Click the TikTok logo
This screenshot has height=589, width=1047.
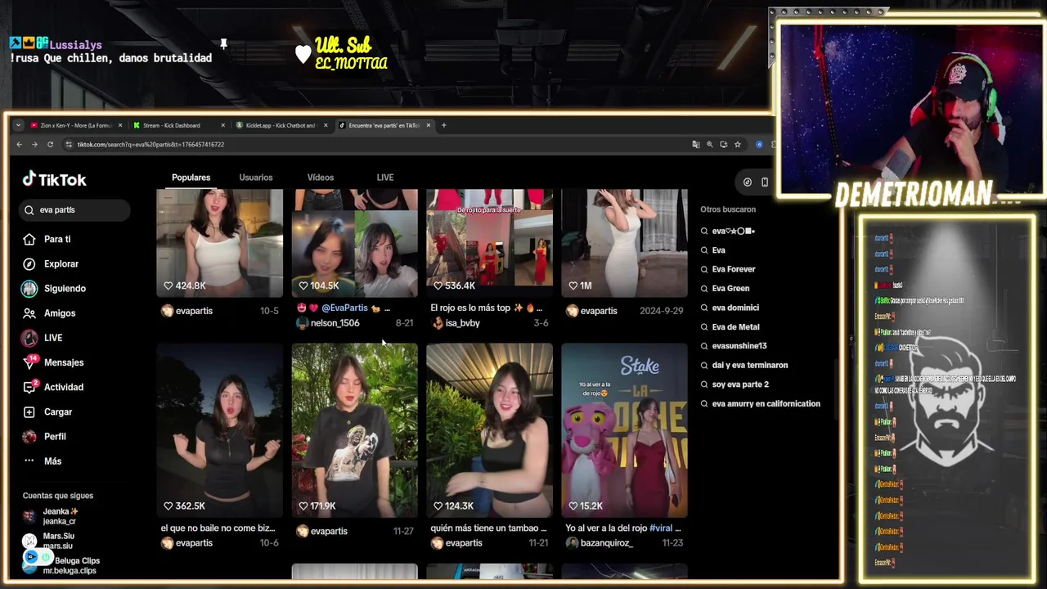click(54, 179)
